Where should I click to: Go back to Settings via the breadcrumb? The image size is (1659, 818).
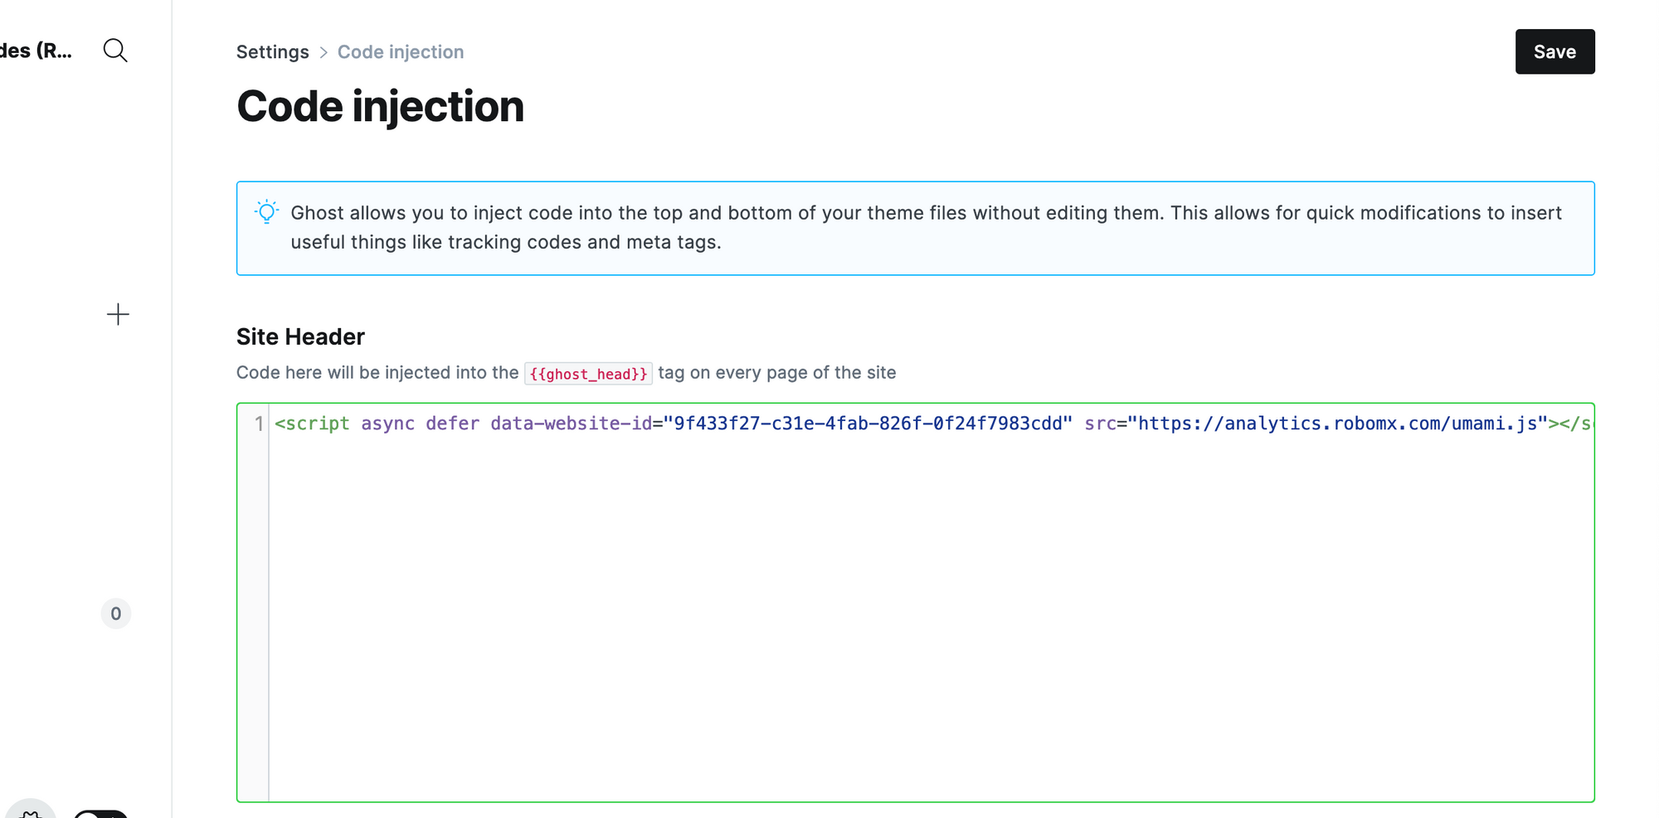272,52
